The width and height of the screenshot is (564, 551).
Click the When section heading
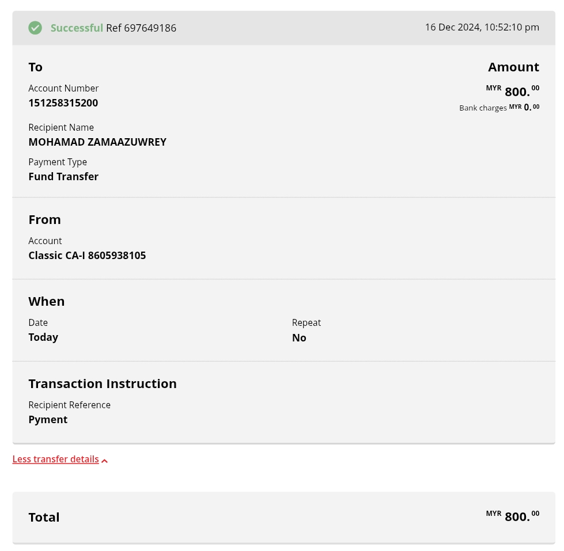coord(47,301)
